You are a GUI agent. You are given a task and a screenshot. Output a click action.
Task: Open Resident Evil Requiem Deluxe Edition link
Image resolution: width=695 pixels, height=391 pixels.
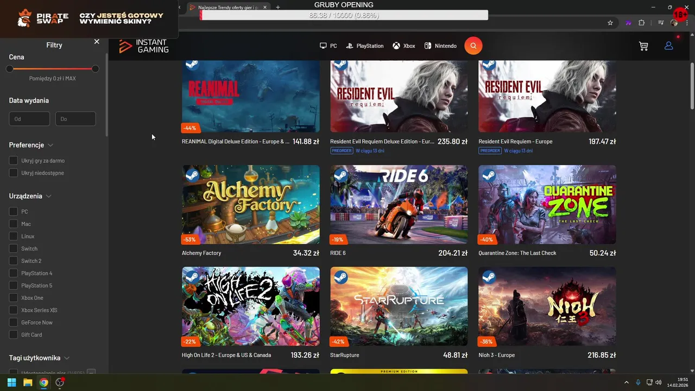coord(382,142)
